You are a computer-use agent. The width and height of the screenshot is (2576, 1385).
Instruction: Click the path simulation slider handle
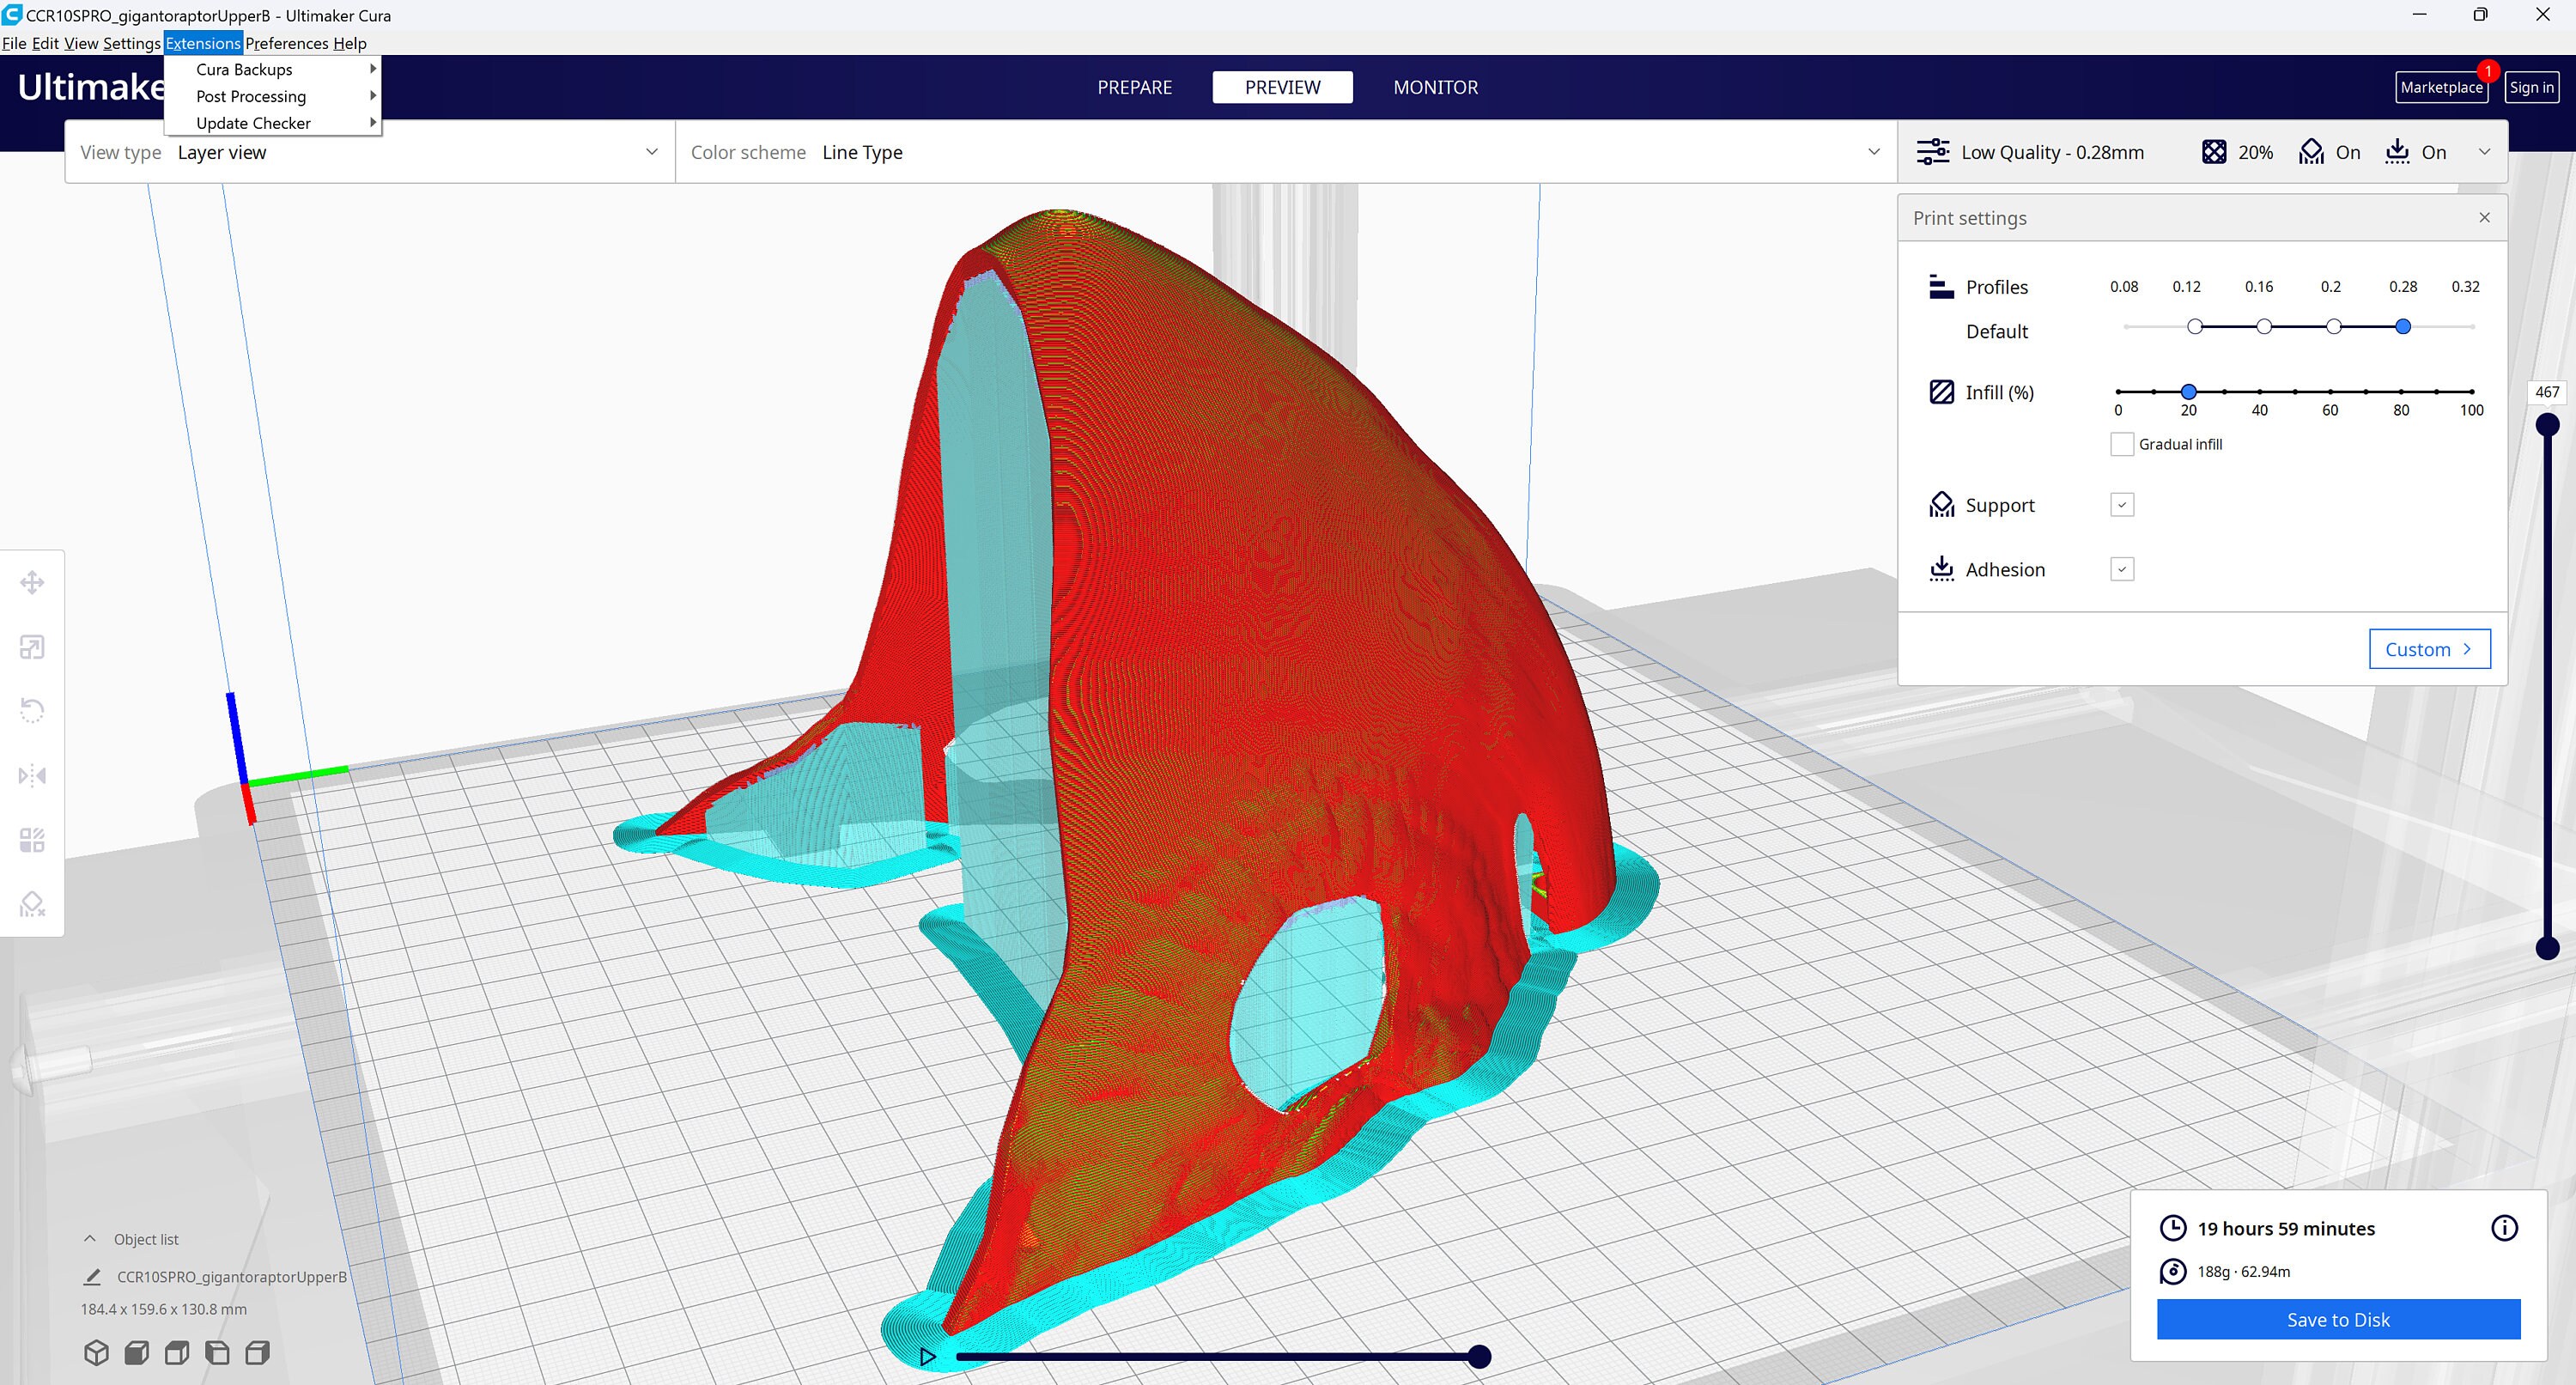pyautogui.click(x=1479, y=1357)
